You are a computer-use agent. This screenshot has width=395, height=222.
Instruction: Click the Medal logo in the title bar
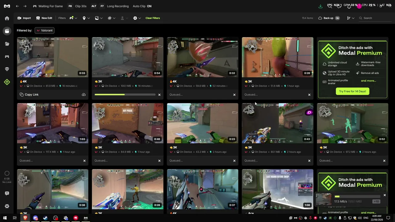7,6
